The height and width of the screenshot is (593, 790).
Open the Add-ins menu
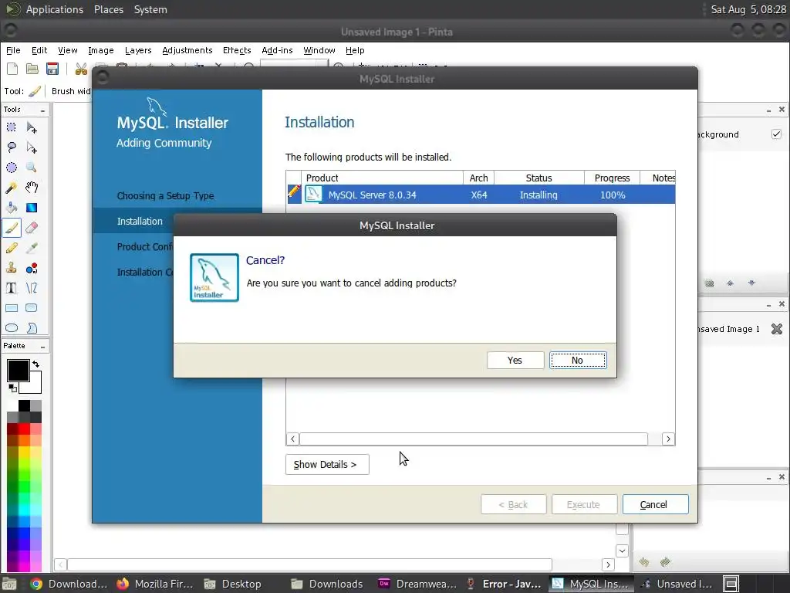(277, 50)
